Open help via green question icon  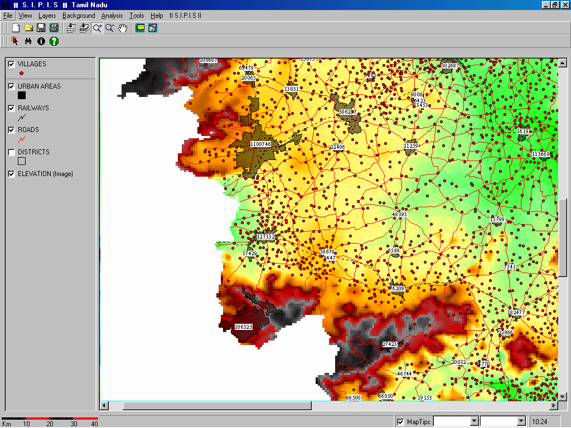click(x=54, y=41)
